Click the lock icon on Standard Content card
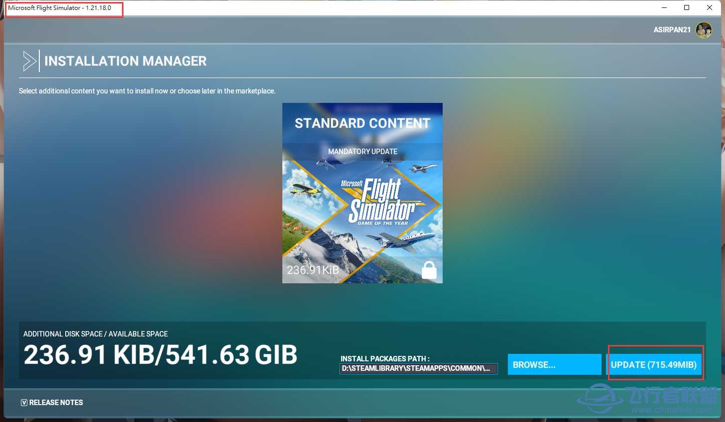 point(428,269)
